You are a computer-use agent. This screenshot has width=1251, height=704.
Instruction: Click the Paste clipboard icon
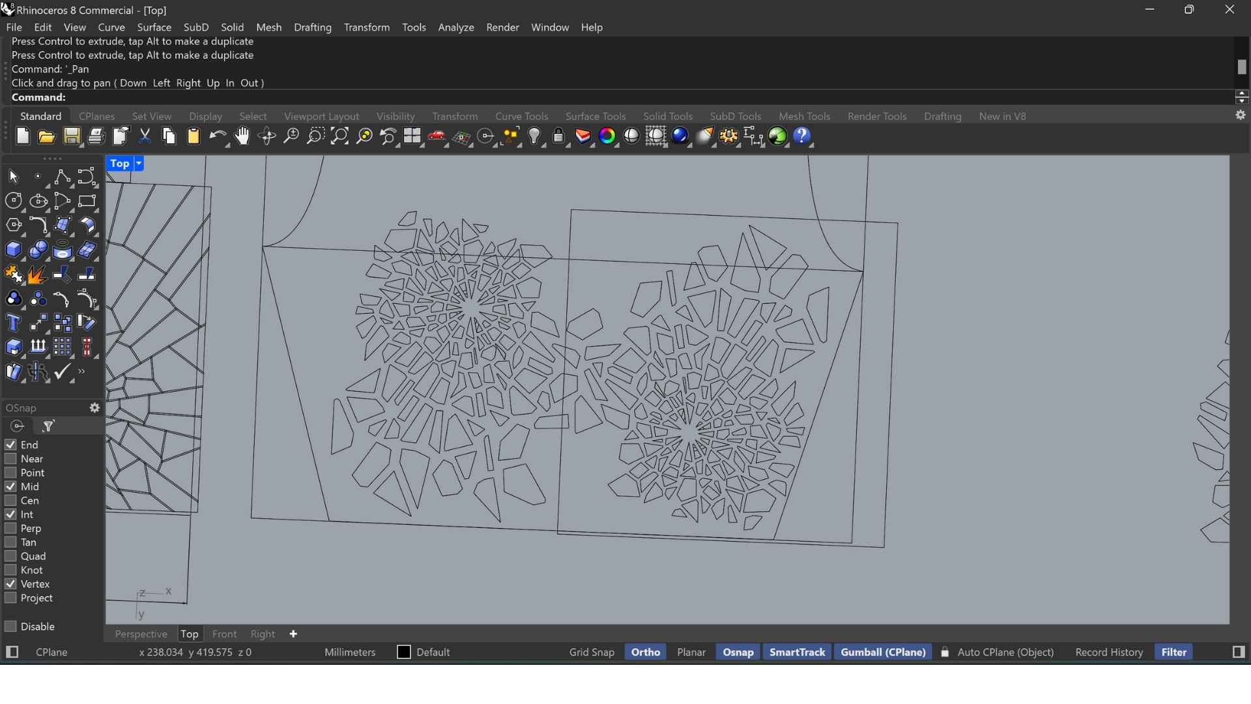click(x=194, y=137)
